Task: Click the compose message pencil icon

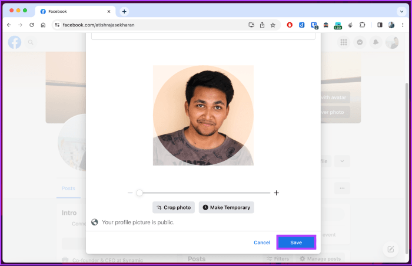Action: 391,249
